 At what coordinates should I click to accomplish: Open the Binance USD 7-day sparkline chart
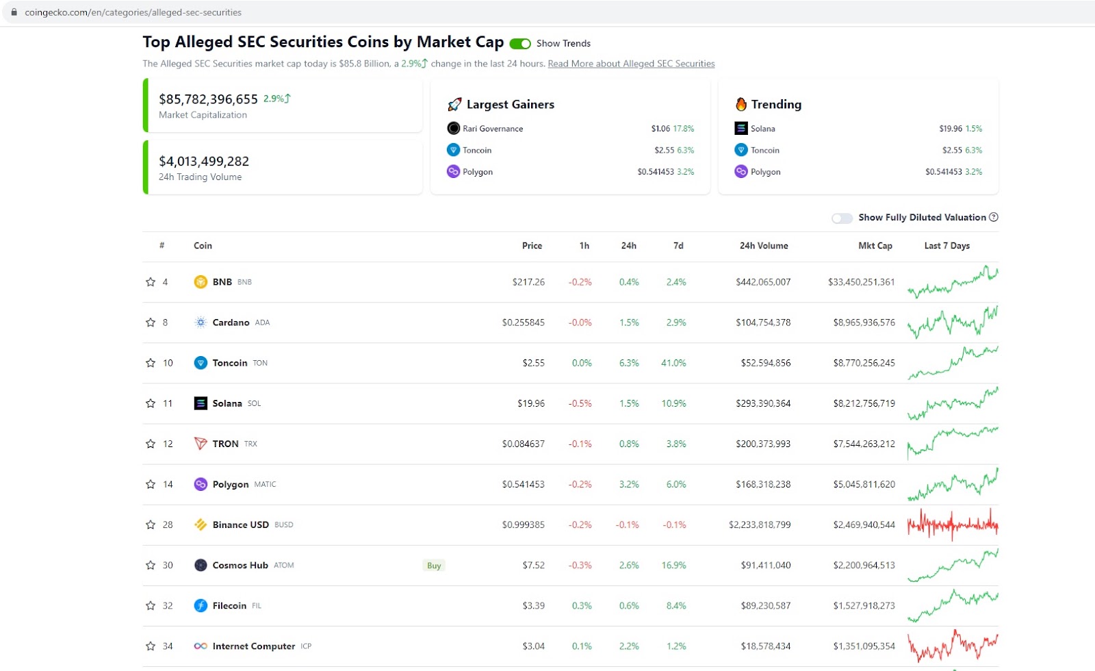point(953,524)
